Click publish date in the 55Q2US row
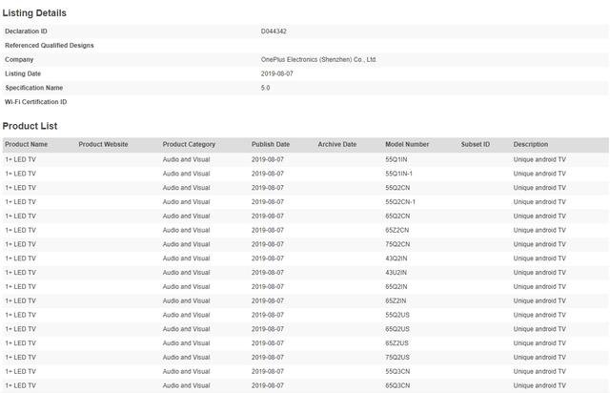The image size is (610, 393). point(267,315)
